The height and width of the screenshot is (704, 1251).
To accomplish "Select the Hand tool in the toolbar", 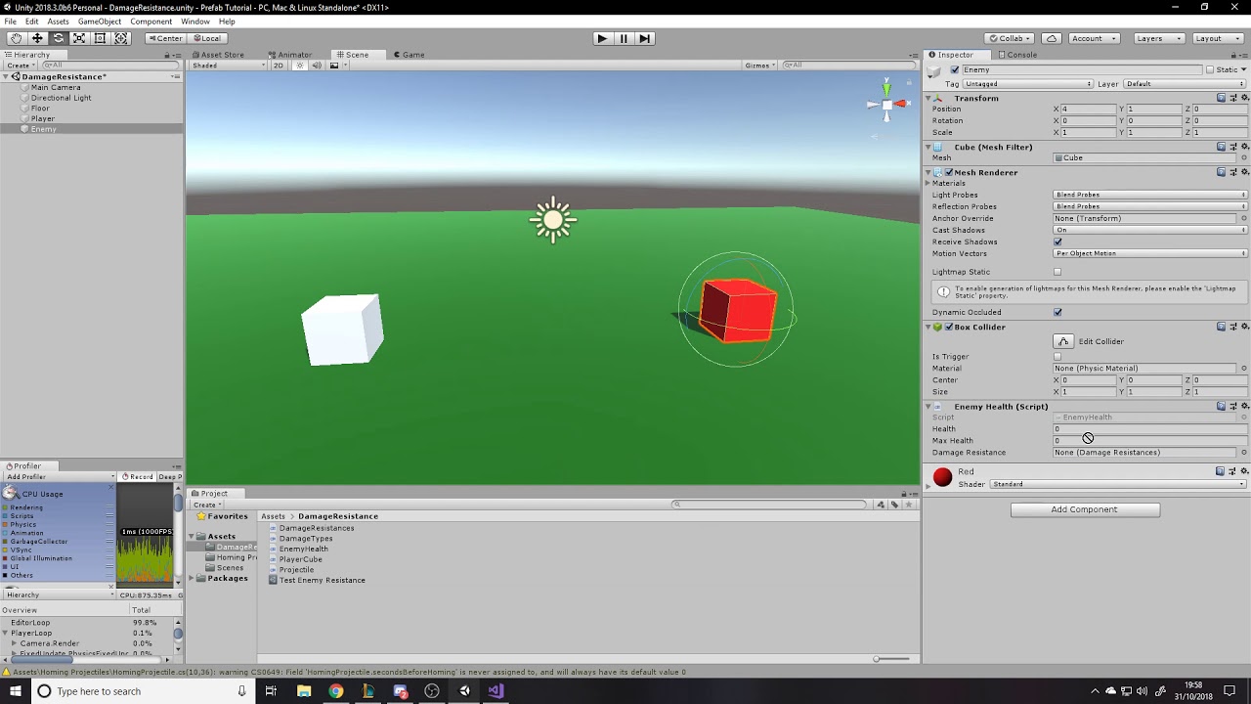I will (16, 38).
